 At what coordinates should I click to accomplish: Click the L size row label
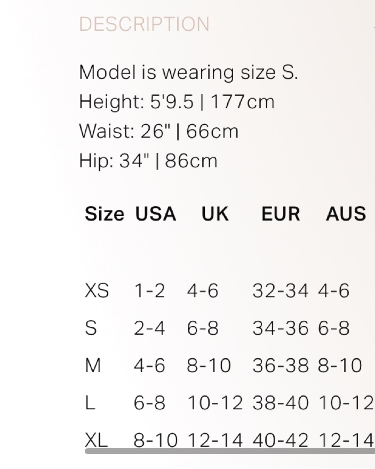point(90,403)
